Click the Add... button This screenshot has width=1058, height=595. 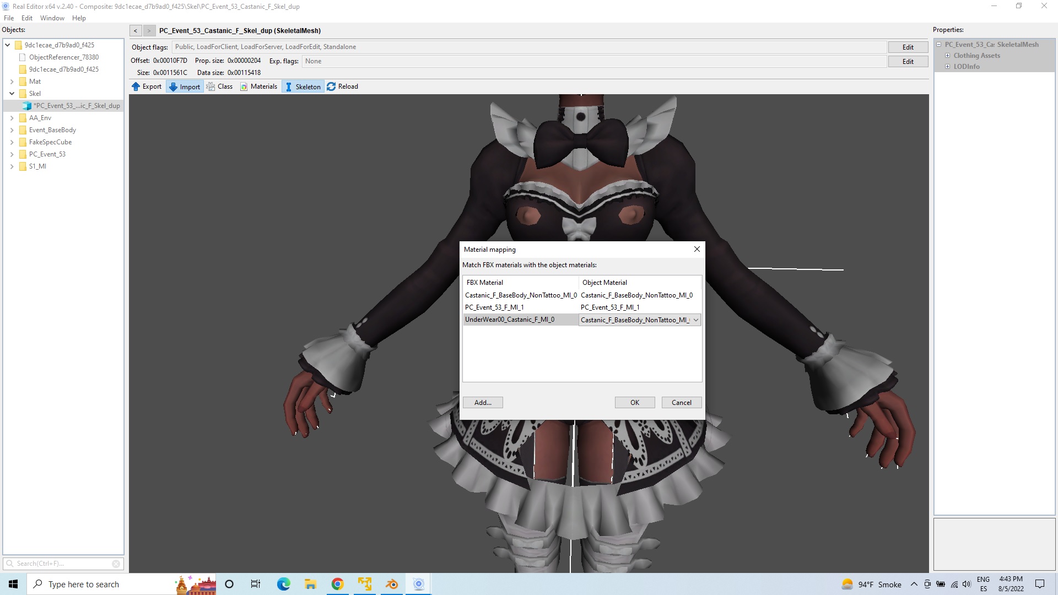(x=483, y=403)
